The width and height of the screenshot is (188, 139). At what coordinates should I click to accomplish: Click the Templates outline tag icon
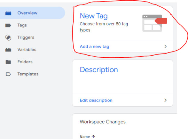point(8,74)
